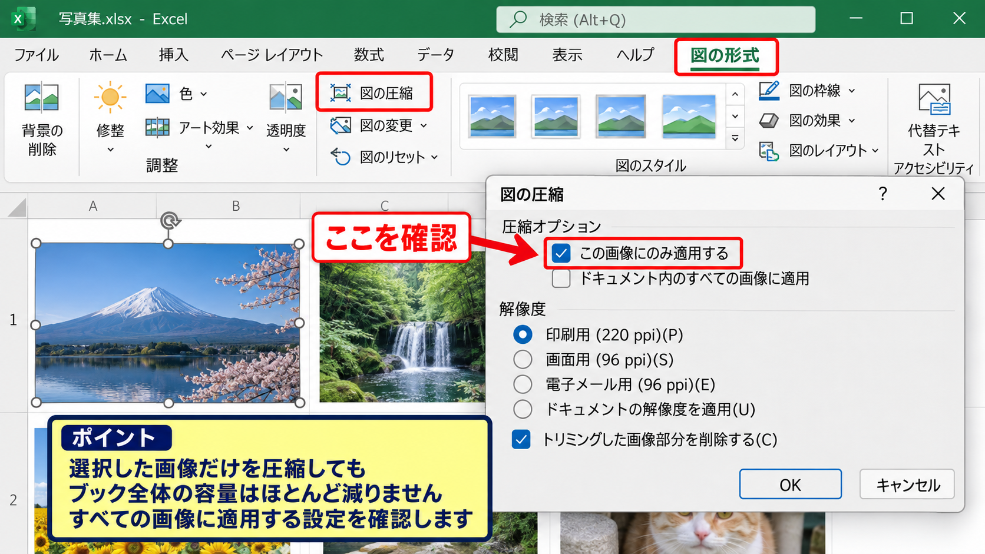Click the 図のレイアウト picture layout icon
This screenshot has width=985, height=554.
769,151
